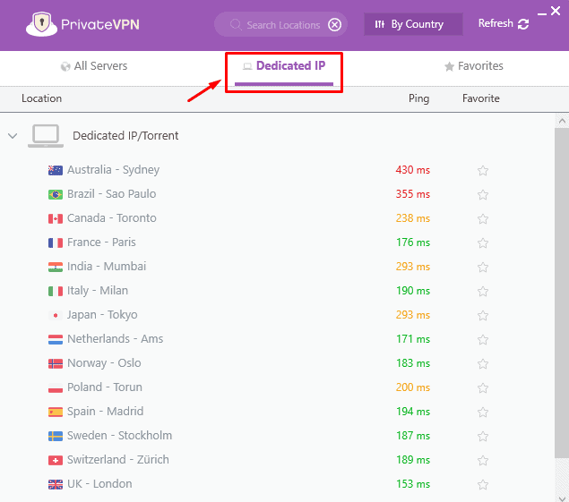Select the Netherlands - Ams server
This screenshot has width=569, height=502.
(115, 339)
